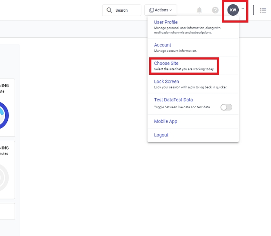271x236 pixels.
Task: Select User Profile from the menu
Action: pyautogui.click(x=166, y=23)
